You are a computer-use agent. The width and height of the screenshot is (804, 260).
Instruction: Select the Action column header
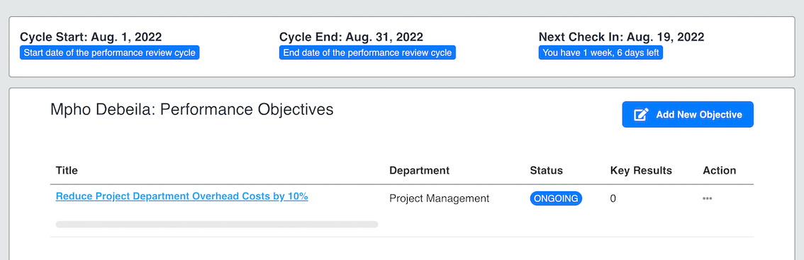tap(720, 170)
